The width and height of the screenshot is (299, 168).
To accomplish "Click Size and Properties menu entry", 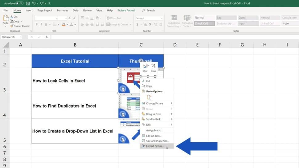I will (157, 141).
